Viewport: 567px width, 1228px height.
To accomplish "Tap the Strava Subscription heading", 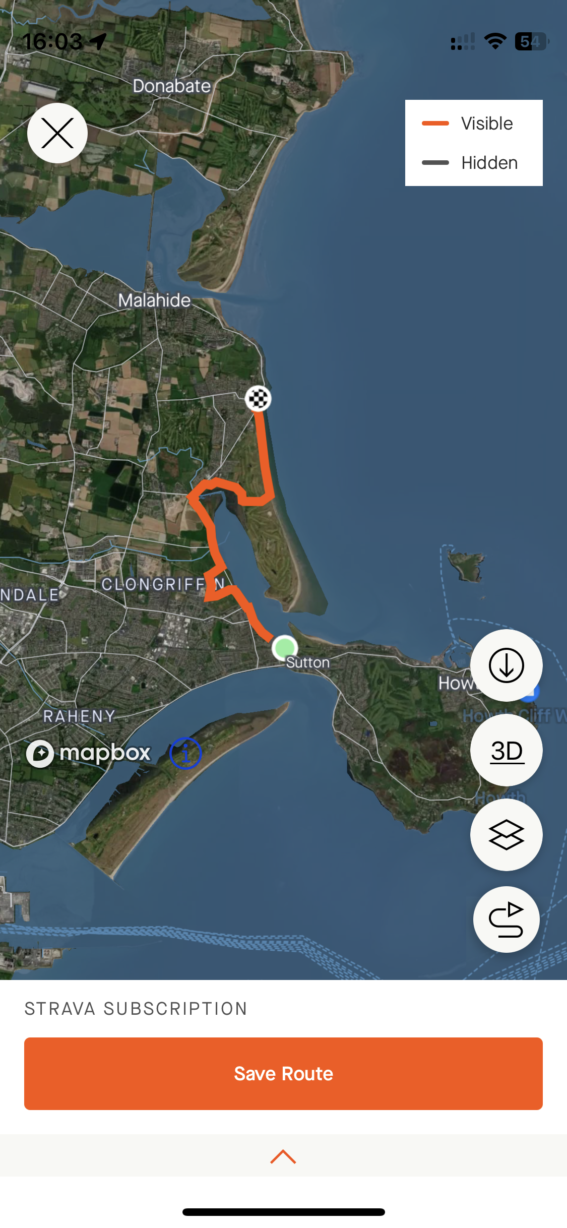I will pos(136,1009).
